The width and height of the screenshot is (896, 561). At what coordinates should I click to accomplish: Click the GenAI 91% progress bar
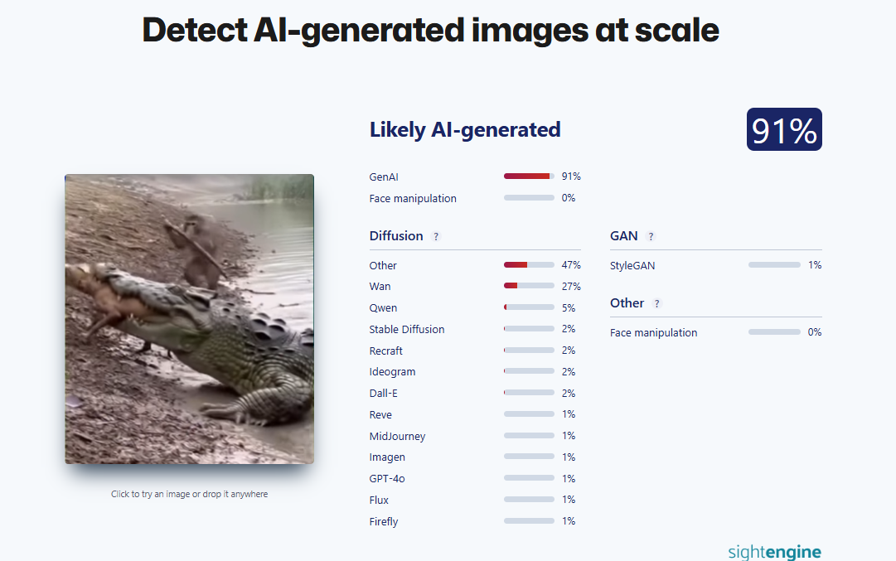(529, 177)
